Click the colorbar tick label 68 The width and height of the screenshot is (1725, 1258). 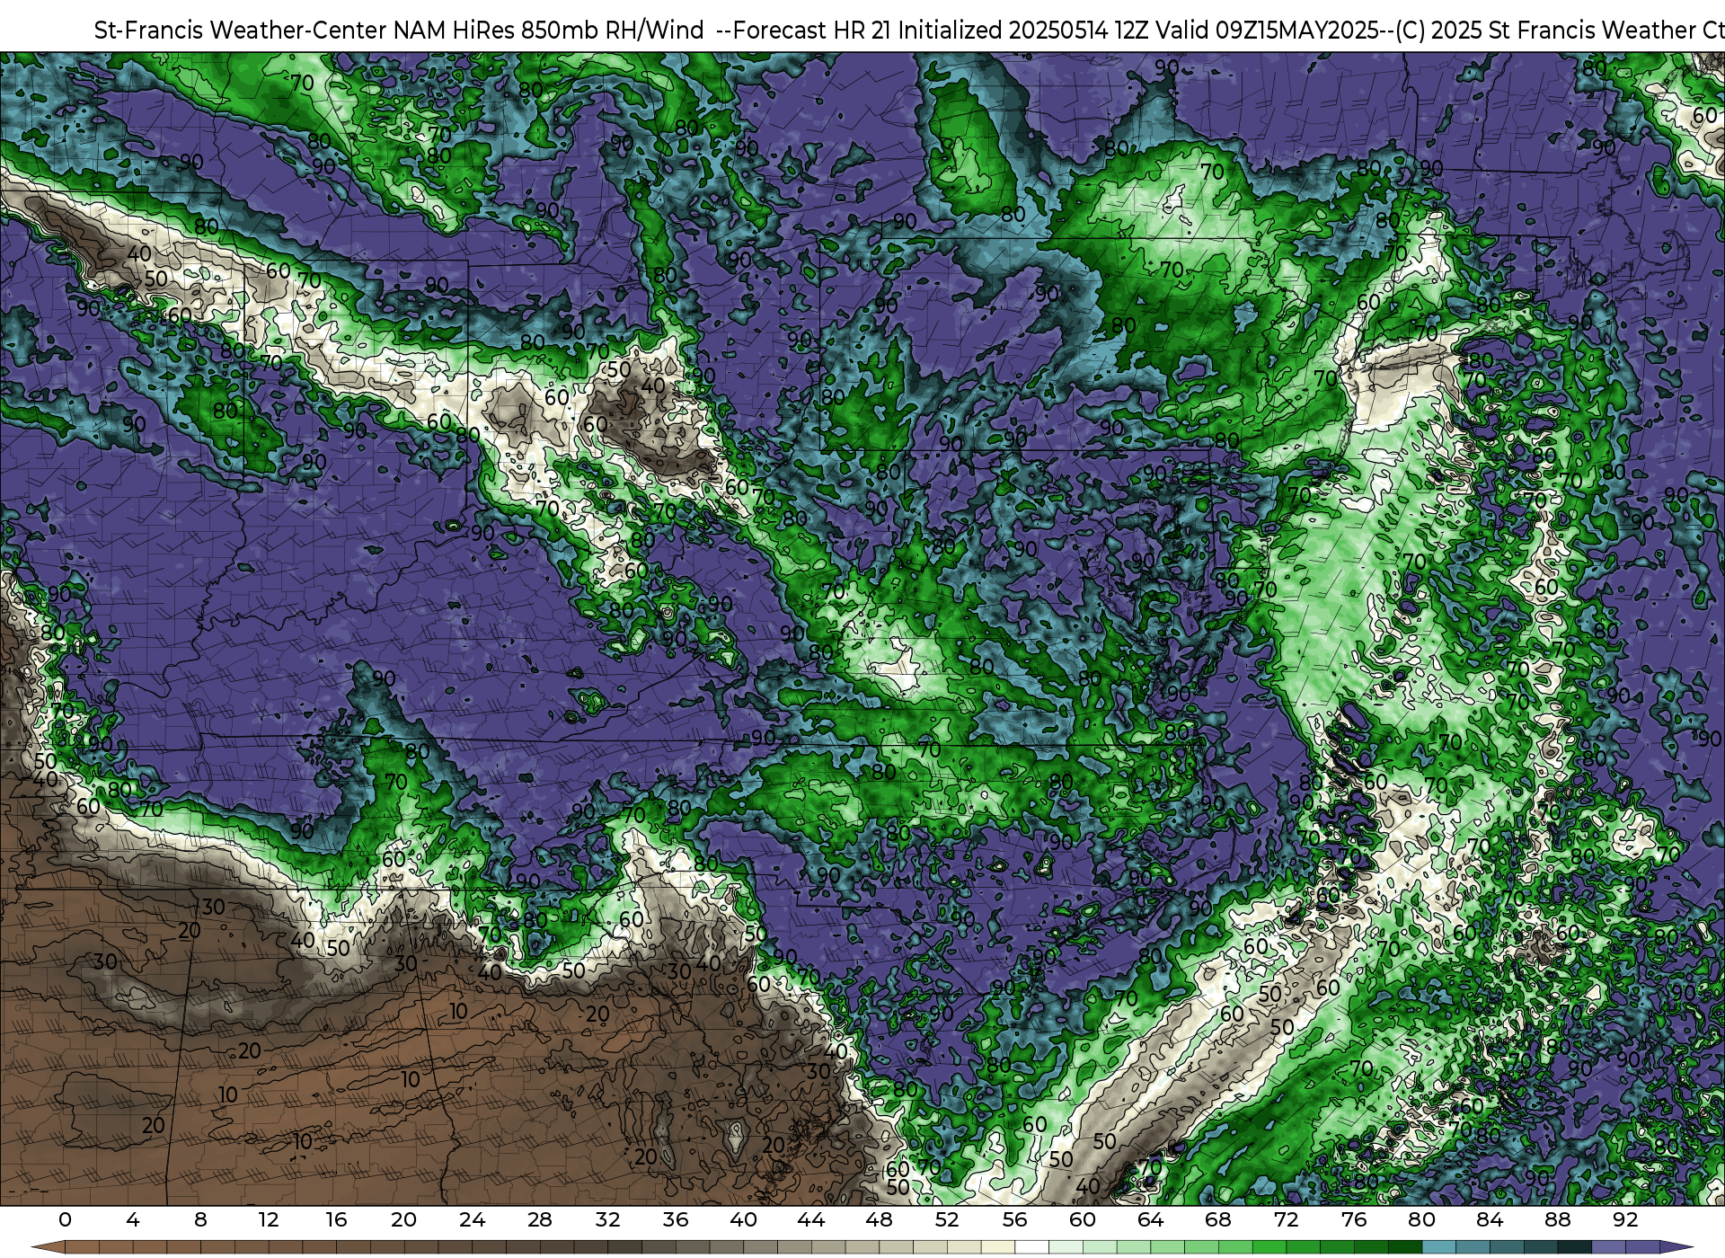point(1218,1219)
